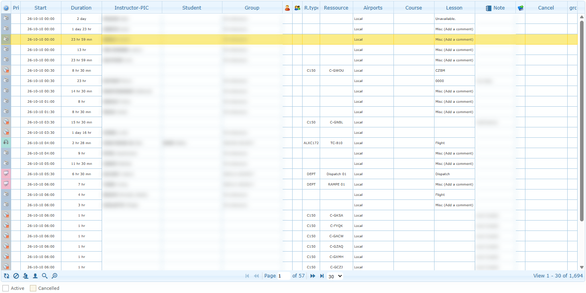Screen dimensions: 586x293
Task: Sort by the Student column header
Action: point(192,8)
